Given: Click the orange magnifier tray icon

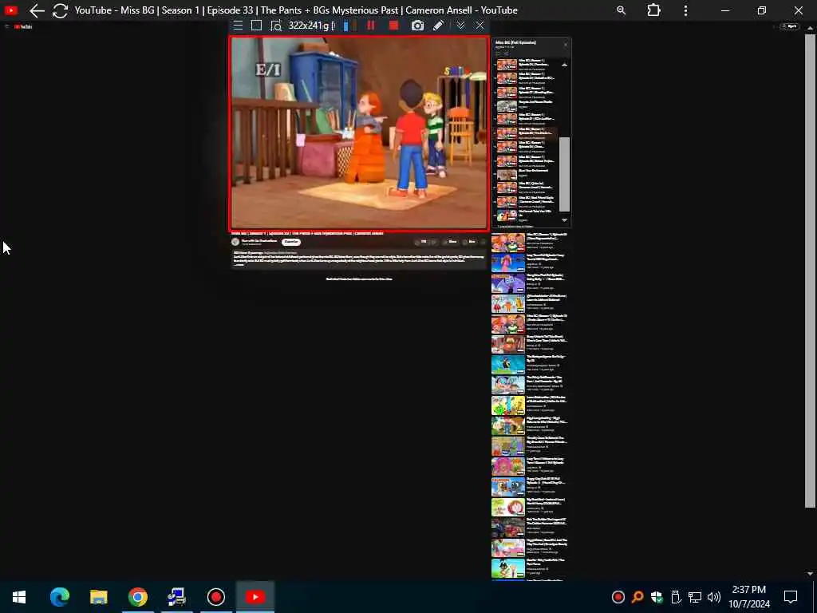Looking at the screenshot, I should pos(637,597).
